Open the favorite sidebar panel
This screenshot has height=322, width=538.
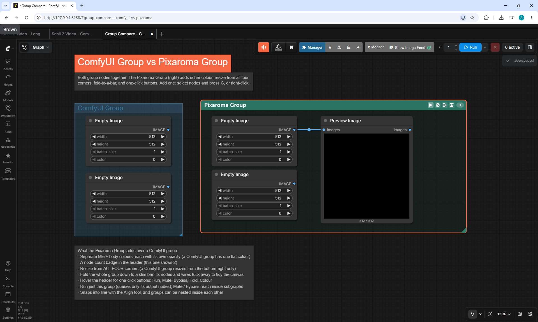8,158
